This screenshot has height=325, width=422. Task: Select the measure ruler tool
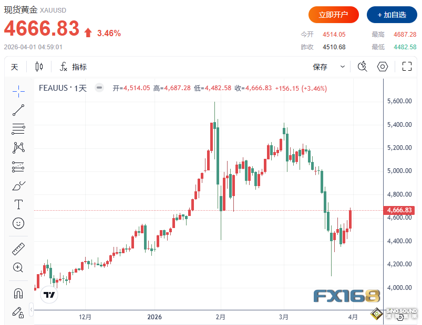click(x=18, y=248)
